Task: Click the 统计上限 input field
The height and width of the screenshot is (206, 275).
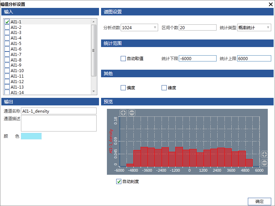Action: pyautogui.click(x=254, y=58)
